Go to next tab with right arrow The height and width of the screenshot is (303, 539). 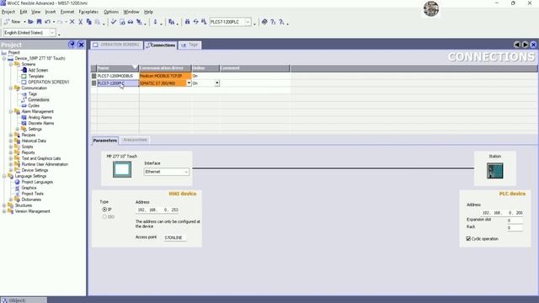526,45
